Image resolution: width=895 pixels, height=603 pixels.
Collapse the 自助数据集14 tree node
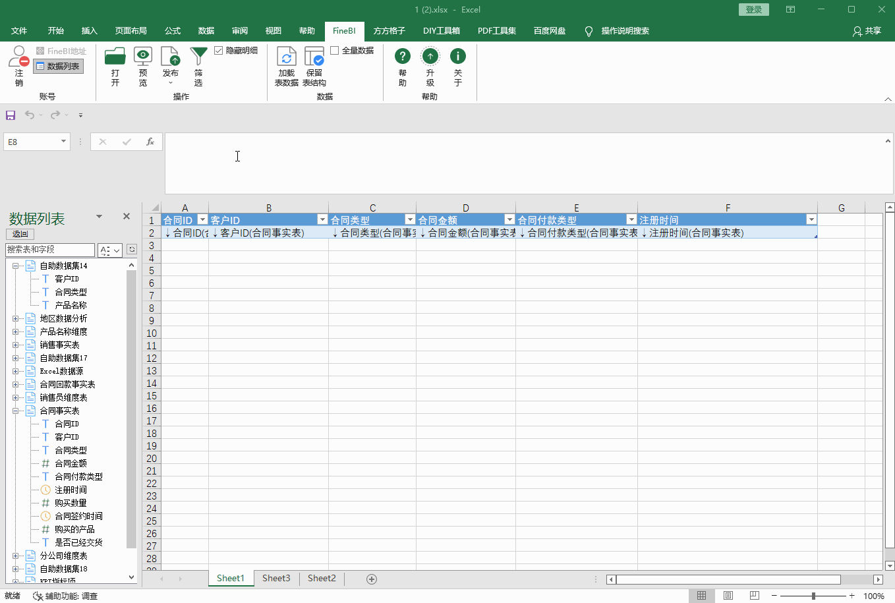[15, 266]
